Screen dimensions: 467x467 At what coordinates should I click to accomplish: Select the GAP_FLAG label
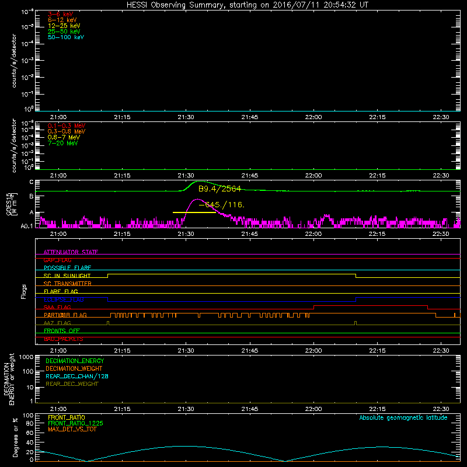click(x=57, y=260)
